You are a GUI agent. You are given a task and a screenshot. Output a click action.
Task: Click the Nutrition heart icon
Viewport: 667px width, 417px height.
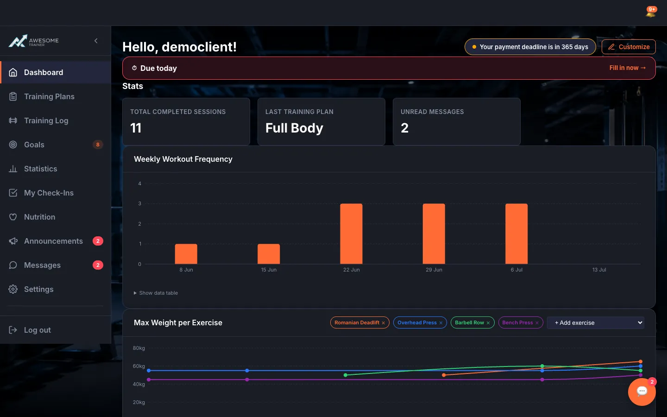pos(13,217)
